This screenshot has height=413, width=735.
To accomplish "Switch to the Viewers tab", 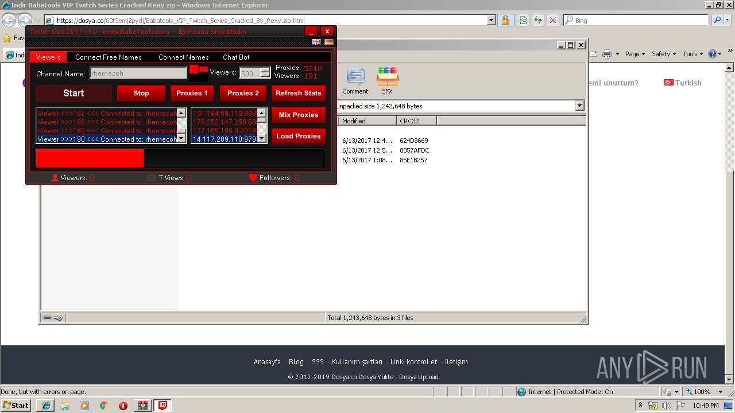I will point(48,57).
